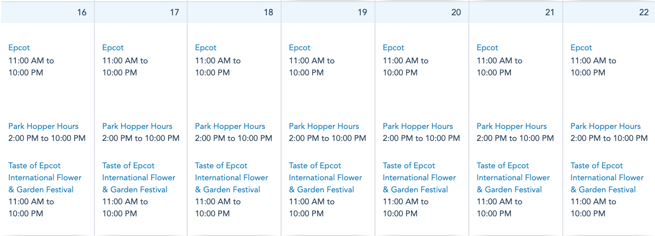Open the Epcot link for the 19th
The height and width of the screenshot is (236, 655).
(x=300, y=48)
